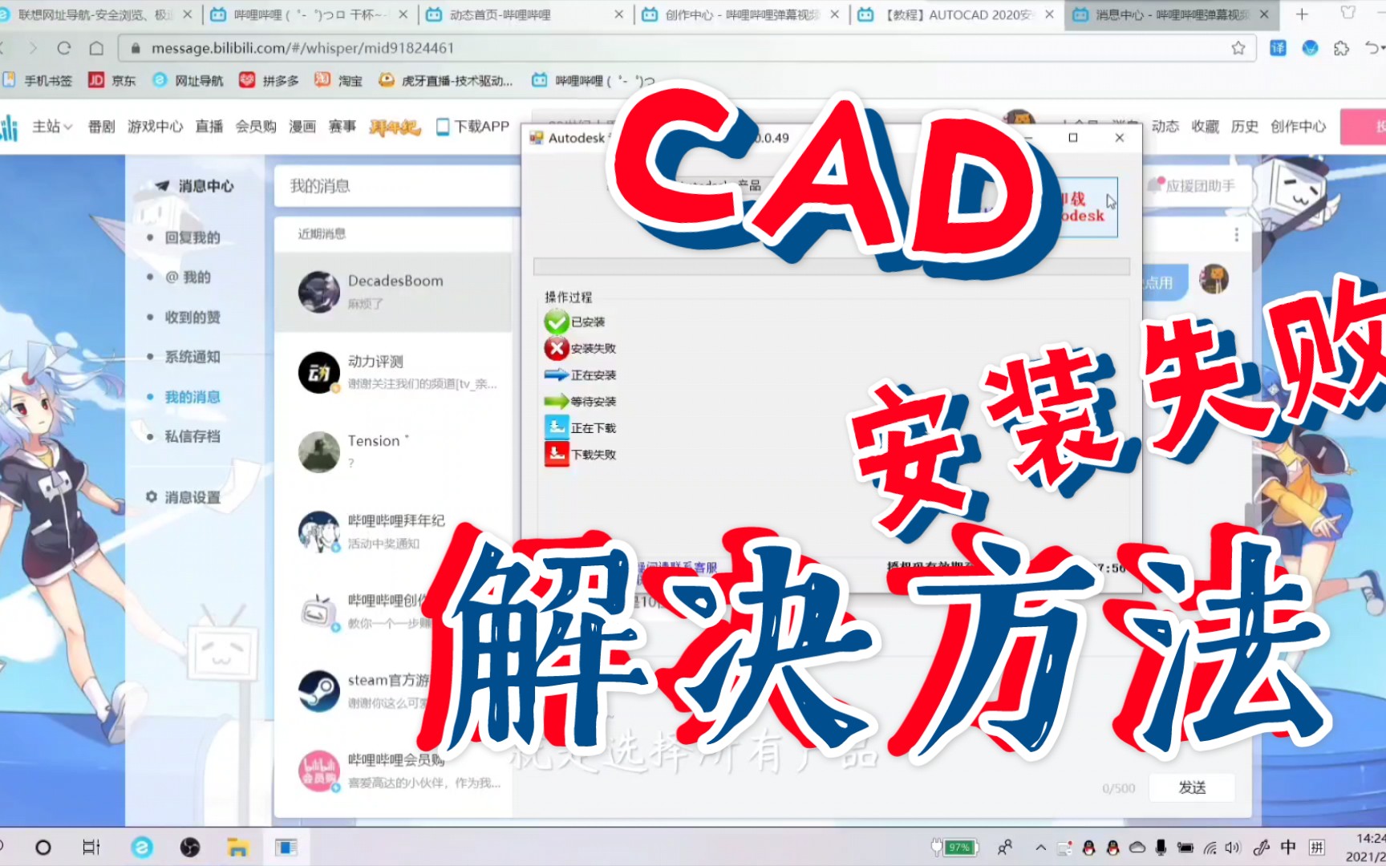Click the translate icon in the address bar
The height and width of the screenshot is (866, 1386).
[x=1278, y=48]
